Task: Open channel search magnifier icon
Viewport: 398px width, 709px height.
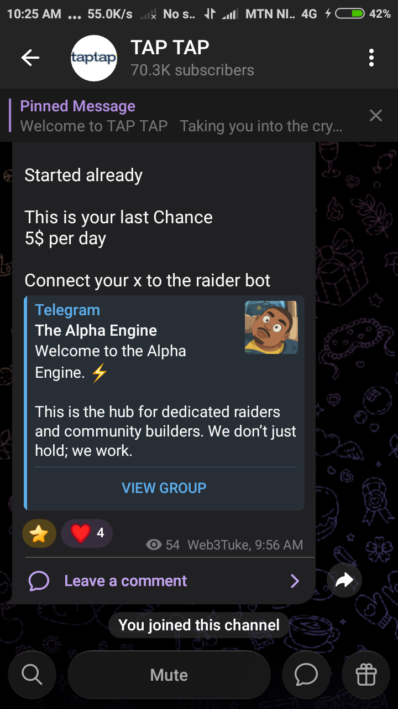Action: 32,675
